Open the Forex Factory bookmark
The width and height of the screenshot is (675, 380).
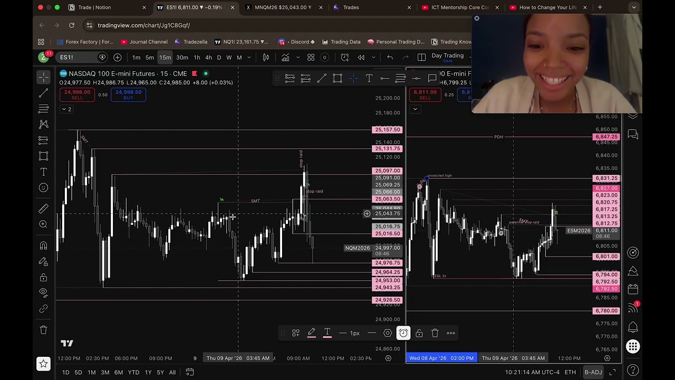(x=85, y=42)
